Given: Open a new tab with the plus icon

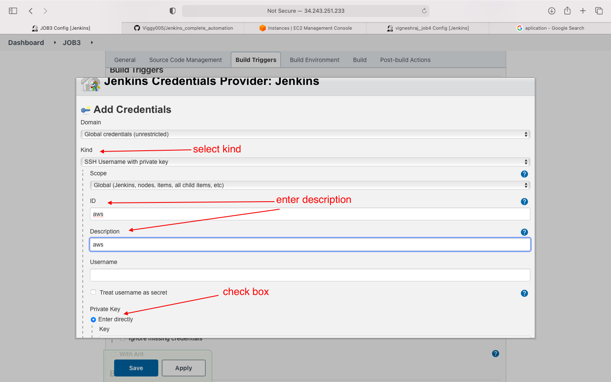Looking at the screenshot, I should click(x=583, y=11).
